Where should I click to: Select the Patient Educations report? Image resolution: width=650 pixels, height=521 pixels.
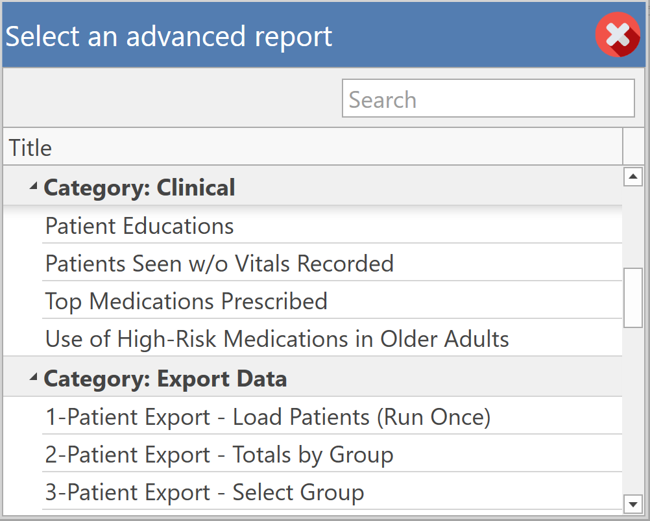tap(139, 226)
